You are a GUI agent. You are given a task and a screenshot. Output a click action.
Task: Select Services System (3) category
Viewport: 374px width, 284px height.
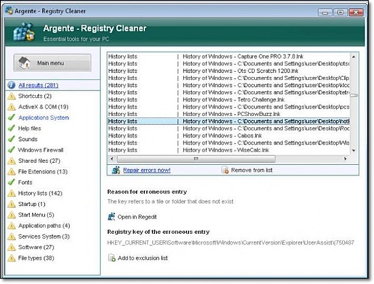tap(44, 237)
